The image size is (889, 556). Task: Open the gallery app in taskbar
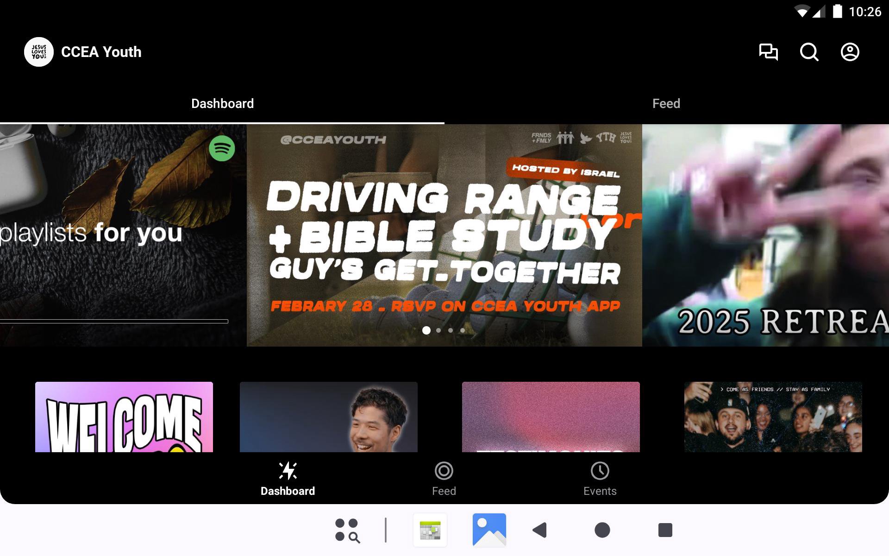489,530
